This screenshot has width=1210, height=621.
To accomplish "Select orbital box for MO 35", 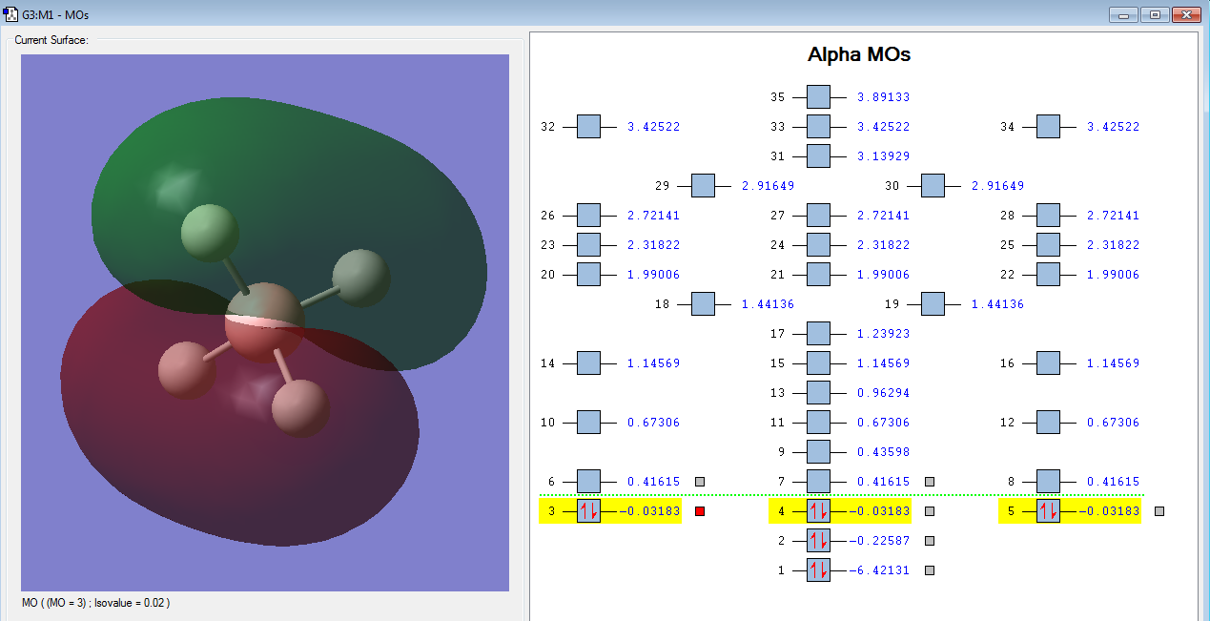I will pyautogui.click(x=818, y=97).
